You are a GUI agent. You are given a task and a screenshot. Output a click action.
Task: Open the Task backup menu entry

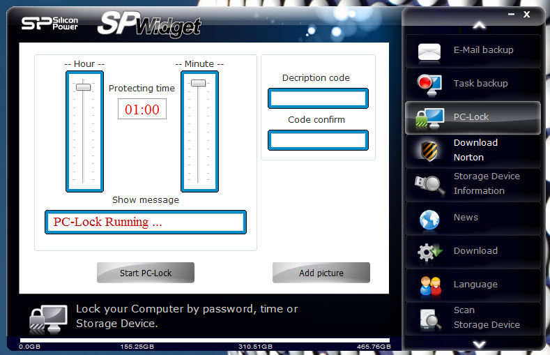[473, 84]
